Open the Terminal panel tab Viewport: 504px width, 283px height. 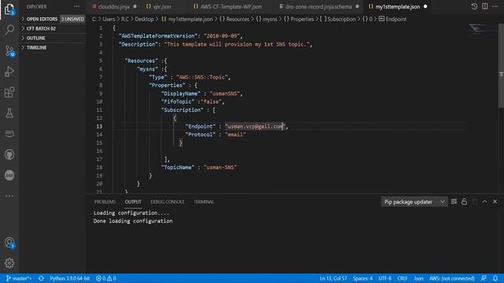coord(203,202)
